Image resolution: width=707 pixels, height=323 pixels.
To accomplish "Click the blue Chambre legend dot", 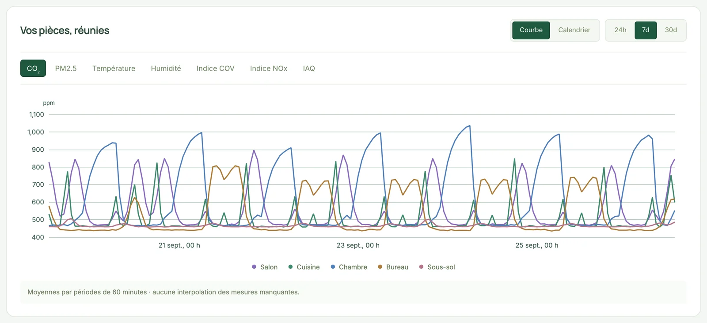I will click(x=333, y=267).
